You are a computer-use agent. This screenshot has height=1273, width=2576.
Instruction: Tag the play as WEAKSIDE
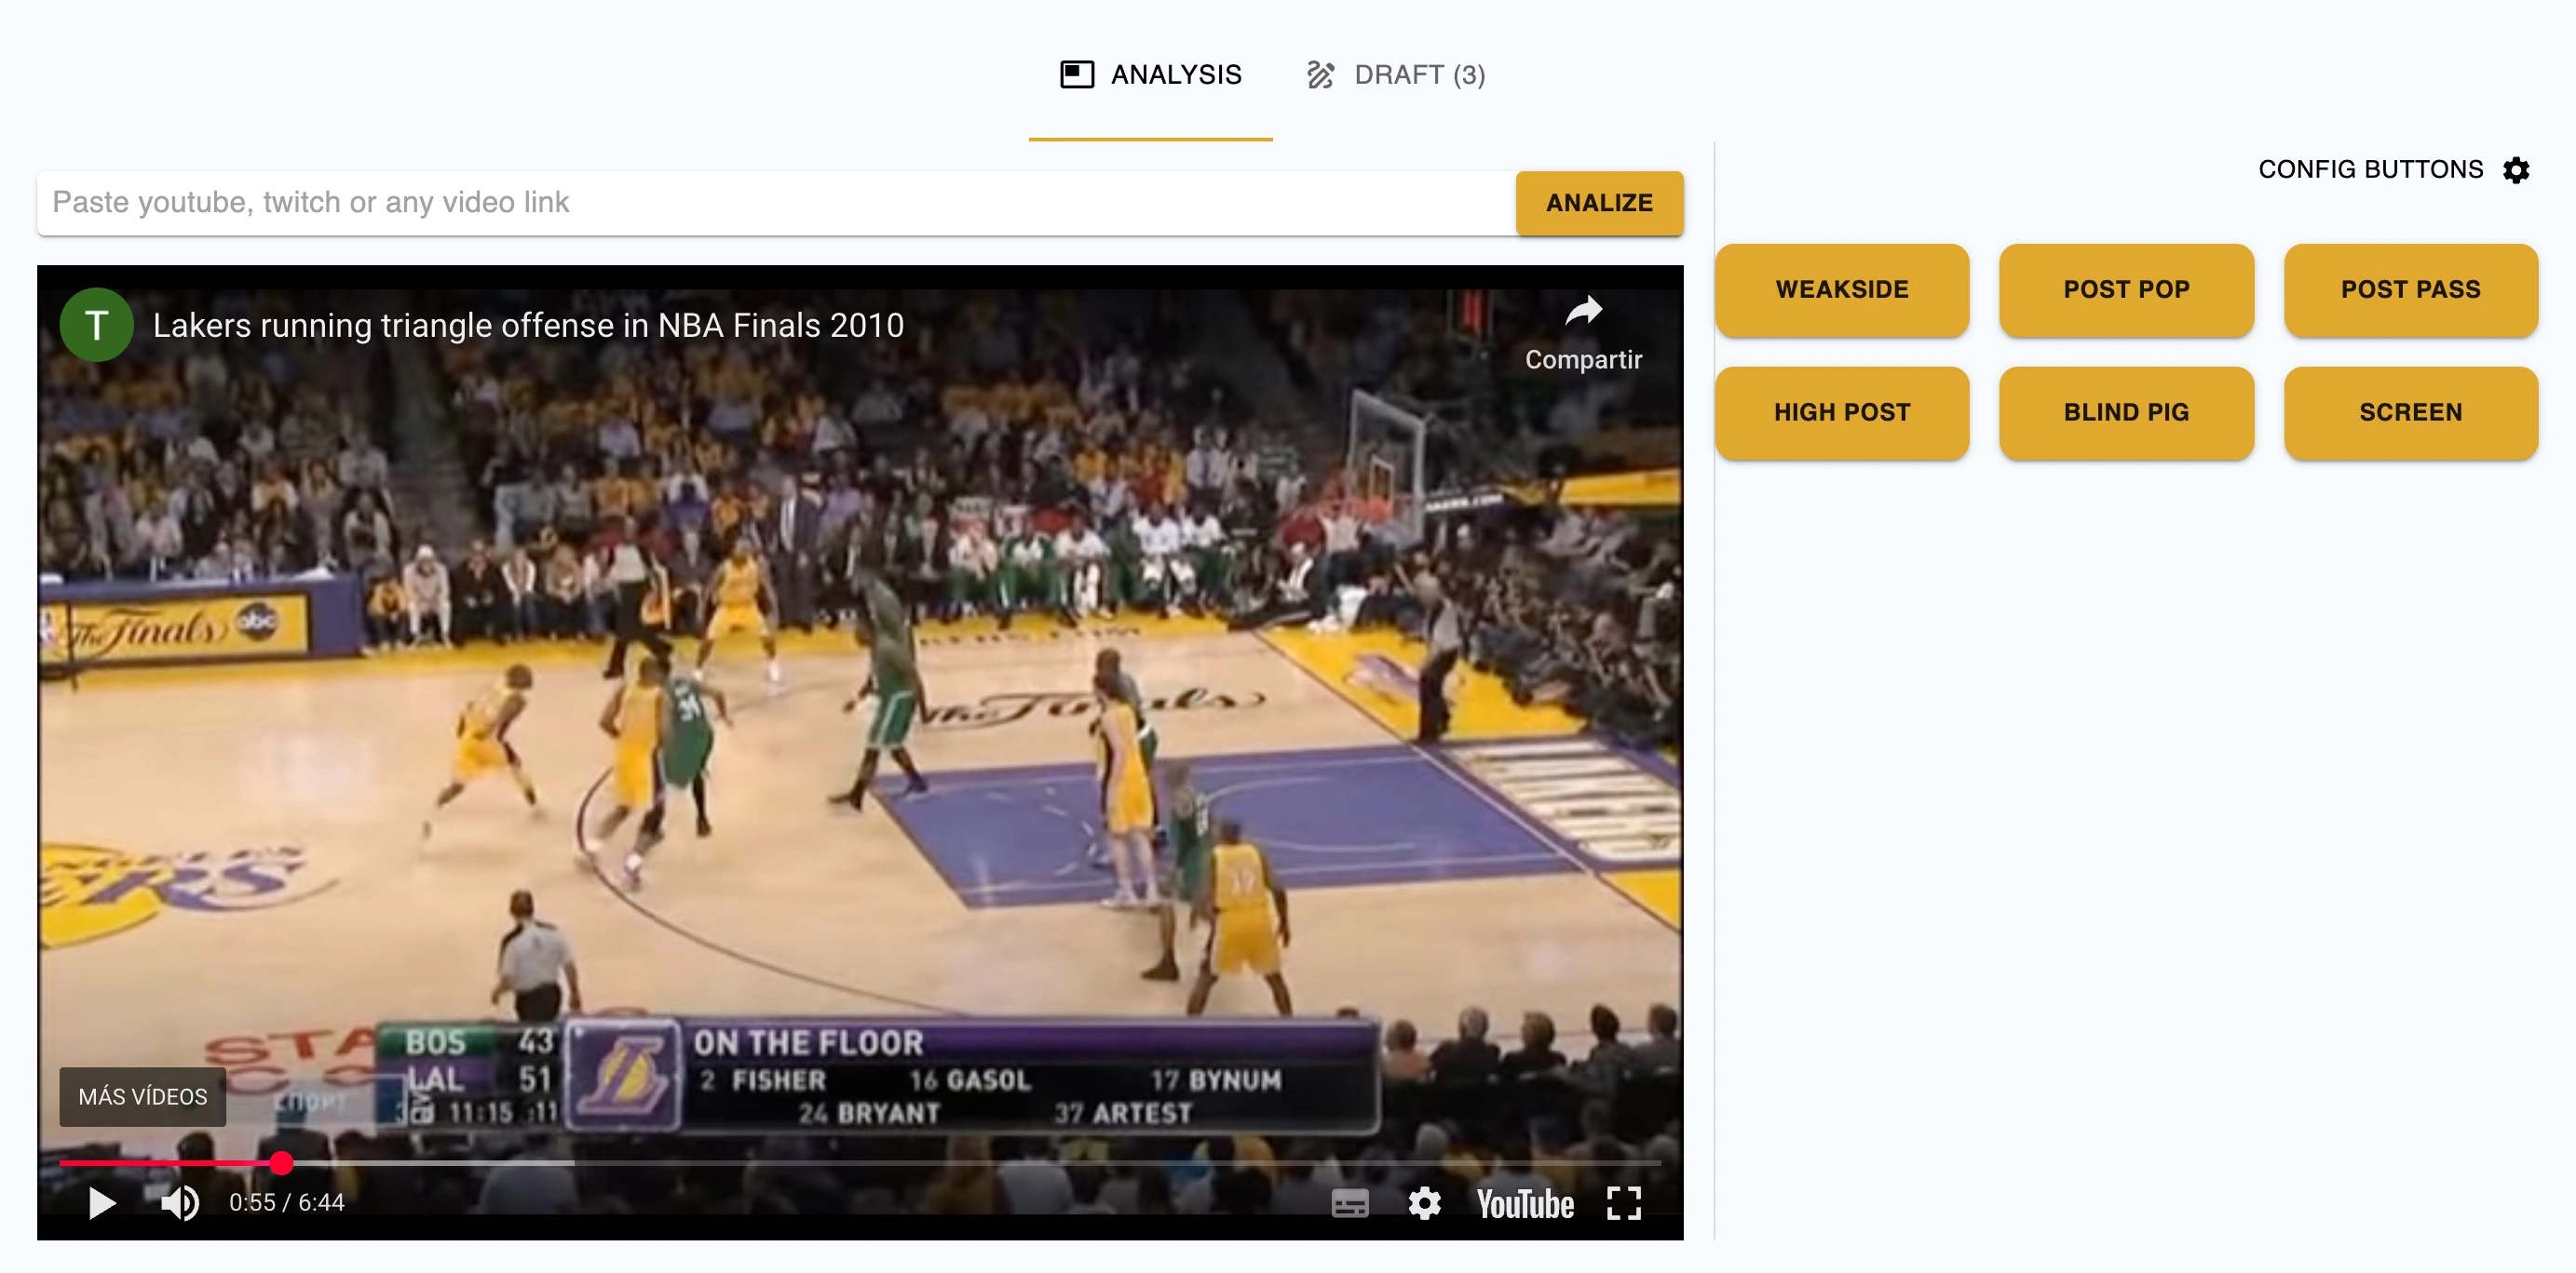[x=1841, y=289]
